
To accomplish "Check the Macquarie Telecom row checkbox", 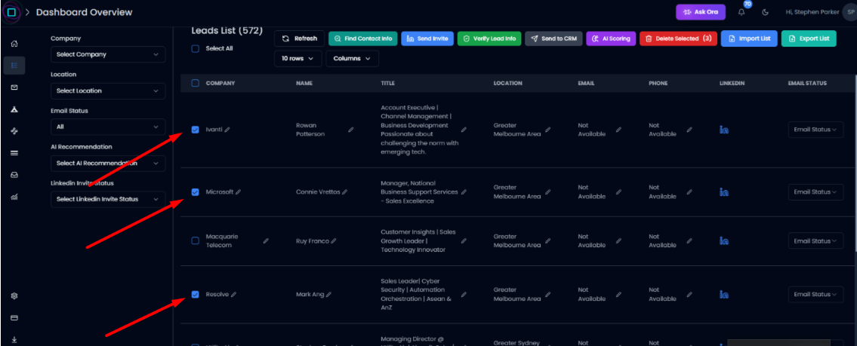I will [195, 240].
